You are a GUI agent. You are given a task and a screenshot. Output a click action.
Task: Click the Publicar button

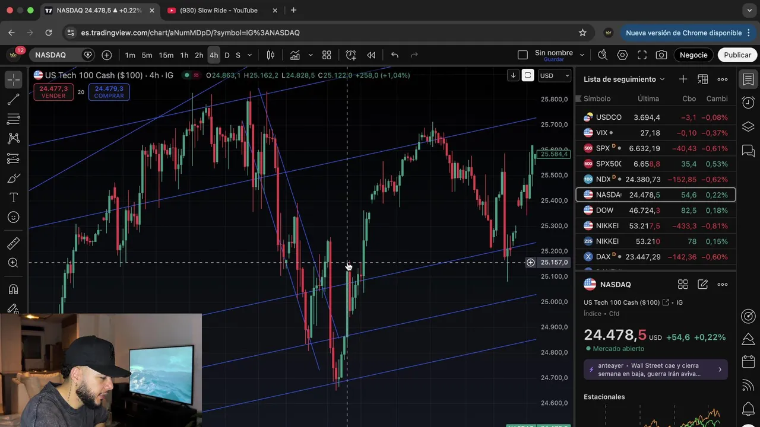(737, 55)
